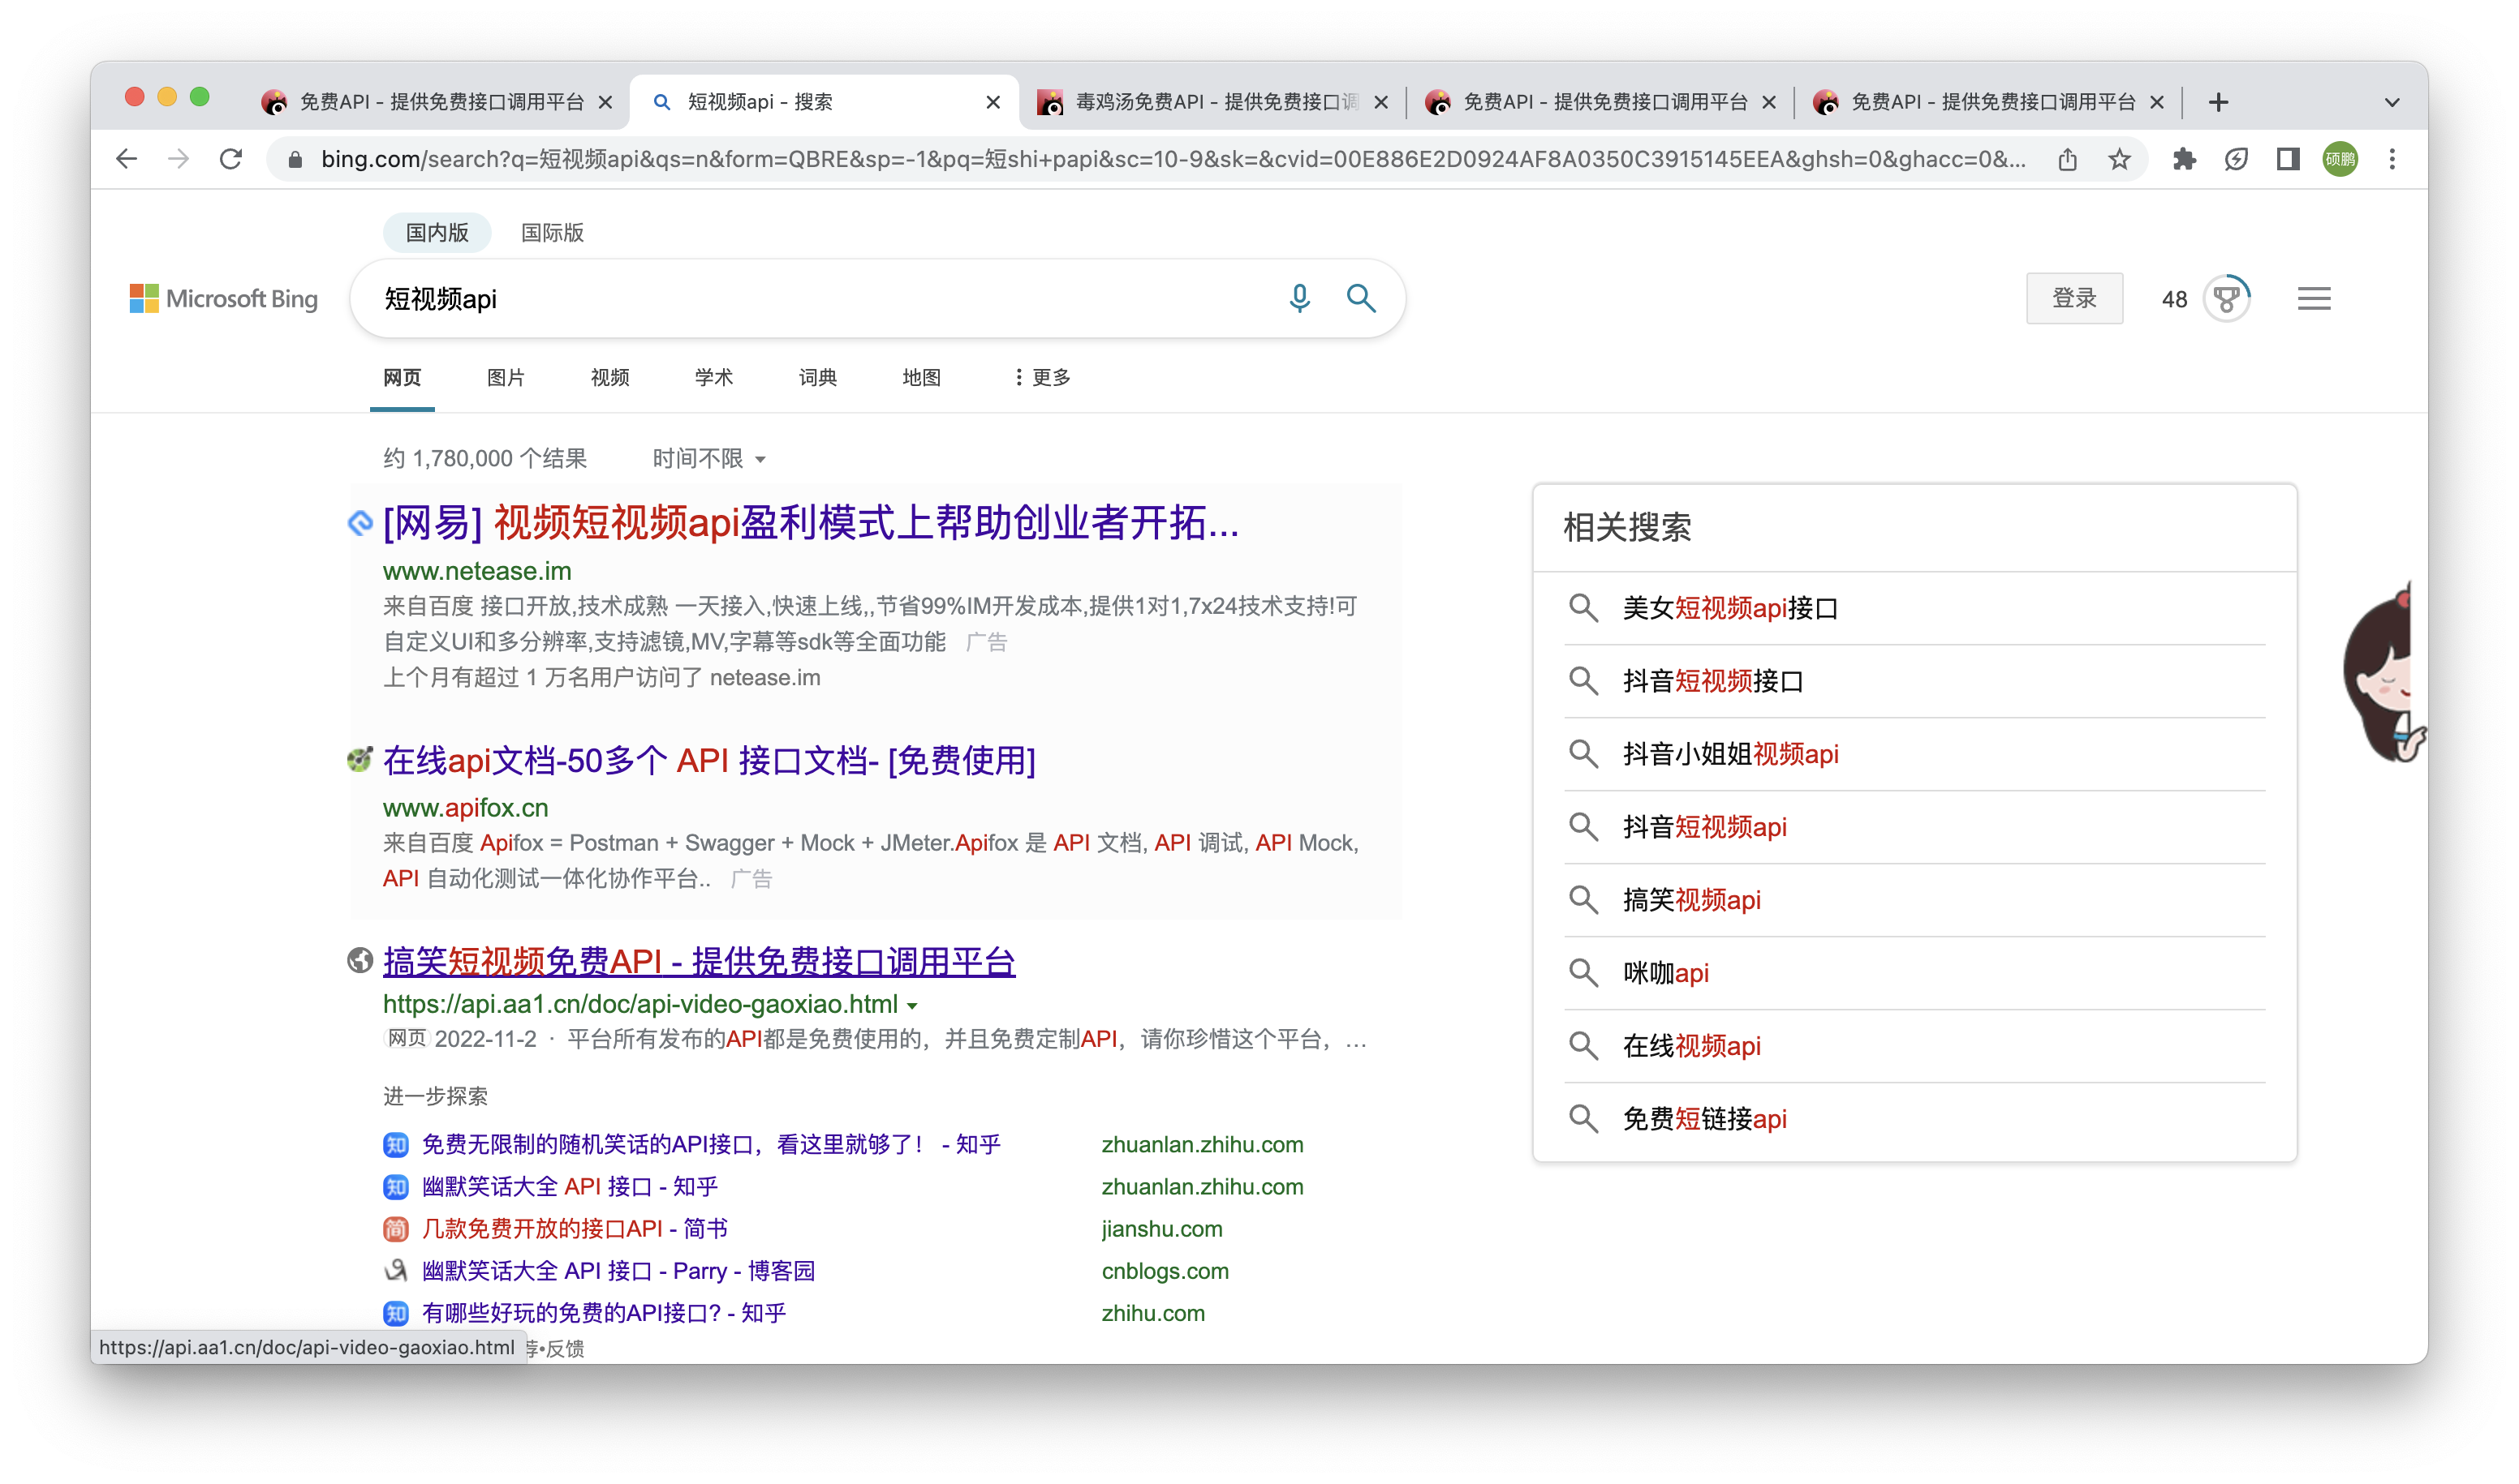The width and height of the screenshot is (2519, 1484).
Task: Open the 视频 search category
Action: pyautogui.click(x=609, y=378)
